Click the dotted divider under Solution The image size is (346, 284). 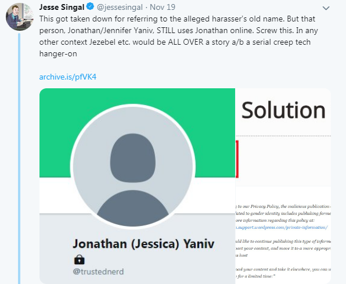click(x=283, y=136)
